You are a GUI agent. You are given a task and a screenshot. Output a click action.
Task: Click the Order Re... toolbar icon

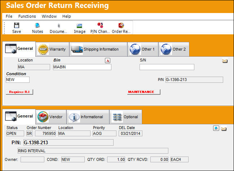click(121, 25)
